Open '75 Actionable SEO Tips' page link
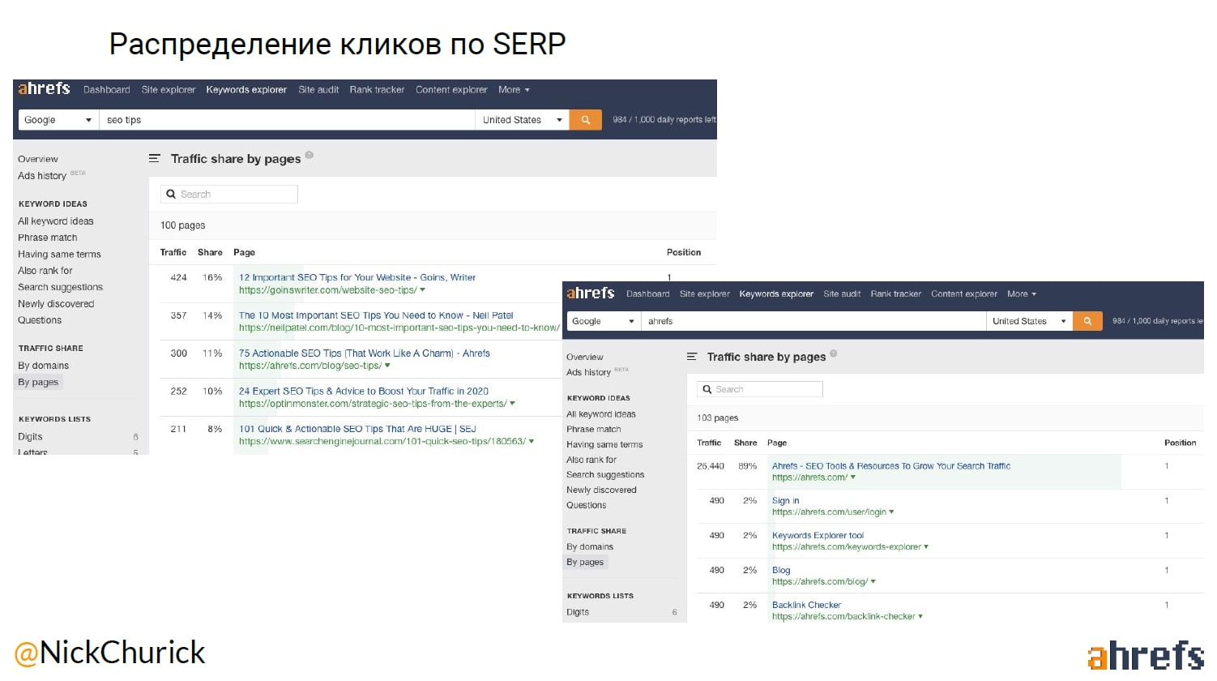The image size is (1217, 681). (364, 353)
